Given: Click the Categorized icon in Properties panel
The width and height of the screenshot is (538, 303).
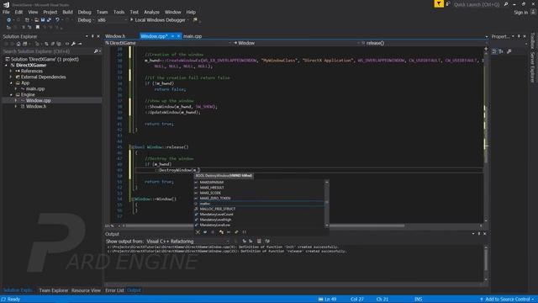Looking at the screenshot, I should coord(494,51).
